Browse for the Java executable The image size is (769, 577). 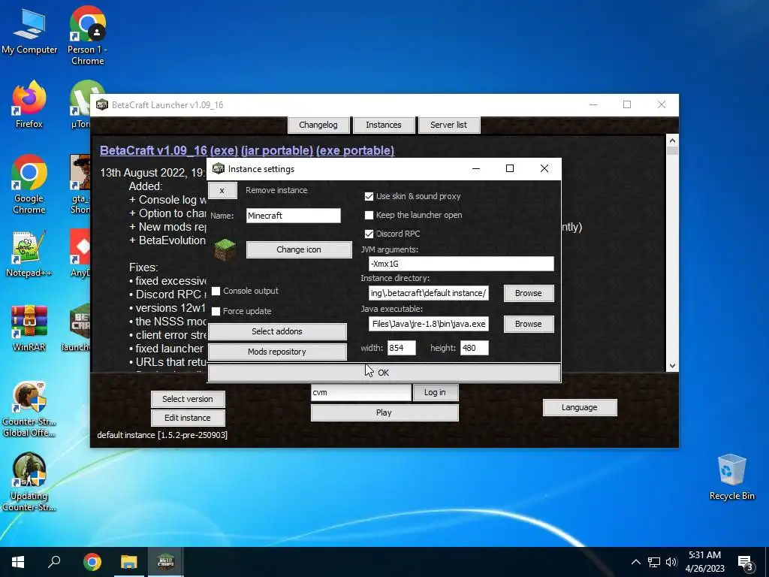tap(528, 324)
